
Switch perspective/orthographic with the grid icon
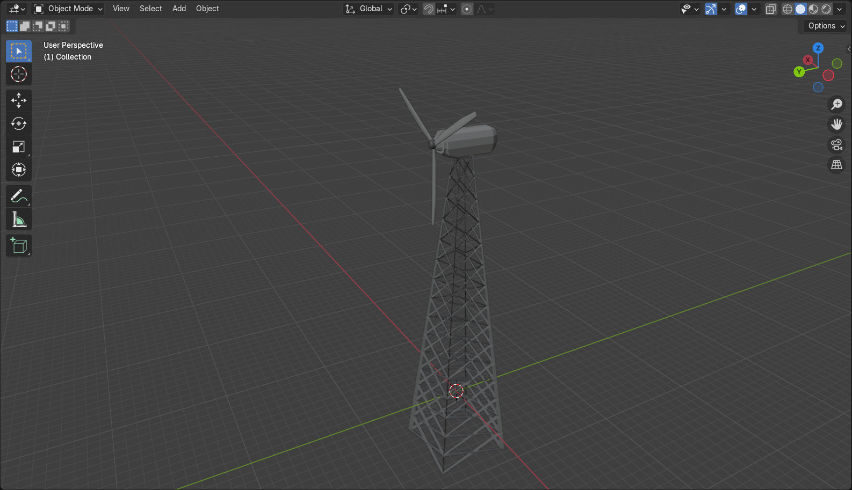(836, 165)
